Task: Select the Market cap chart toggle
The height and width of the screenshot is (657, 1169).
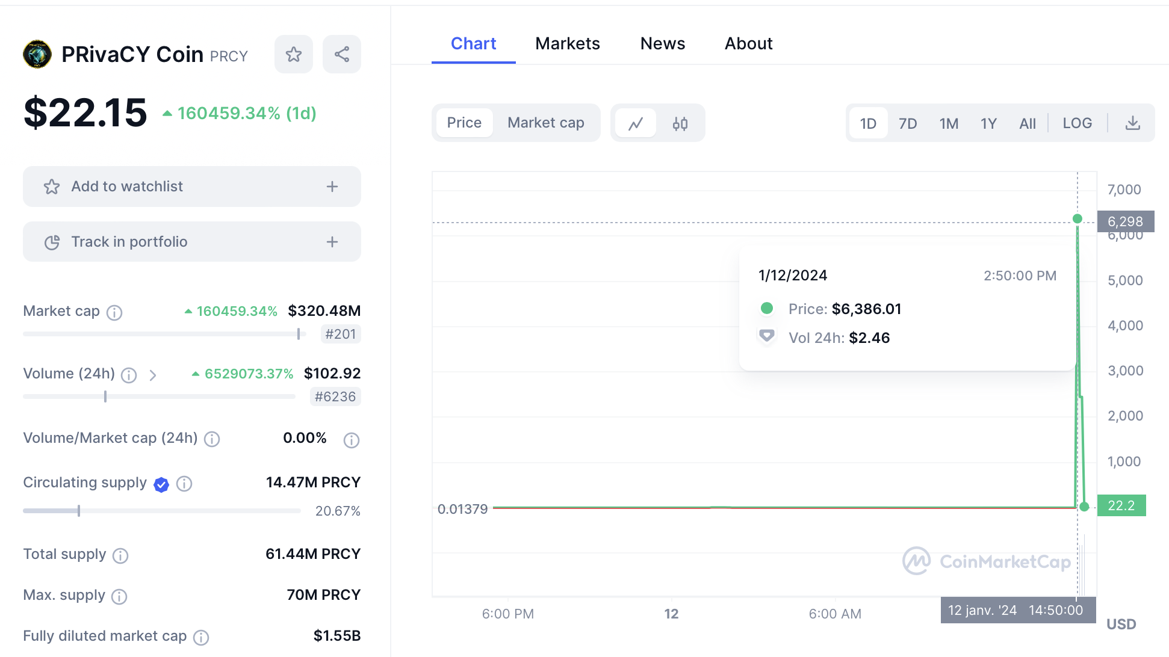Action: tap(545, 123)
